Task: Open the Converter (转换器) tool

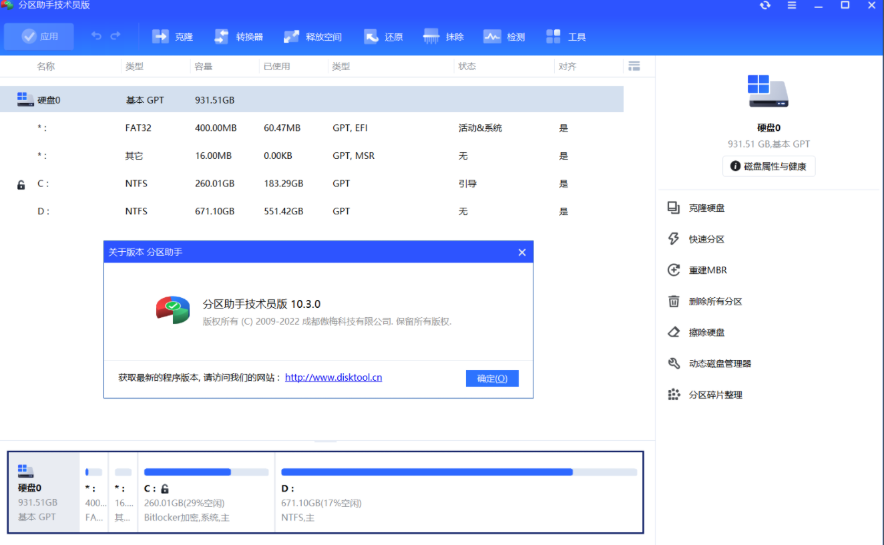Action: [238, 37]
